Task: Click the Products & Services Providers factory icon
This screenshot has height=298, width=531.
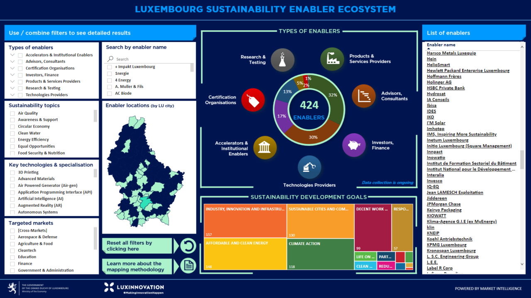Action: 332,59
